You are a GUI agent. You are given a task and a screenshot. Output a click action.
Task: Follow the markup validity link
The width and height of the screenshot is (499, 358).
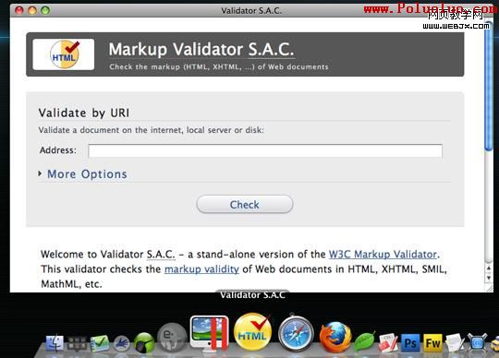tap(201, 269)
